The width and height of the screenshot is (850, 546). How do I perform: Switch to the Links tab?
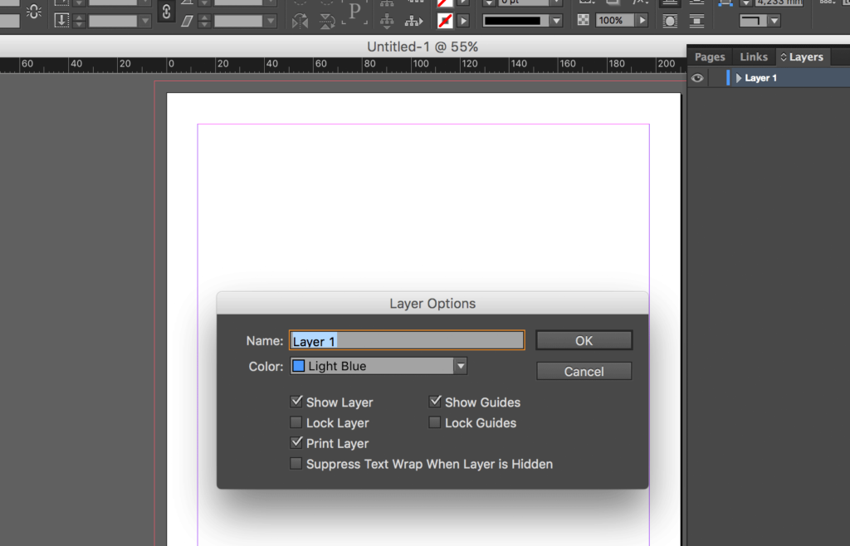click(753, 56)
